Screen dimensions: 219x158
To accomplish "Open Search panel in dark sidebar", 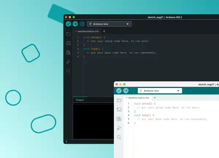I will 68,71.
